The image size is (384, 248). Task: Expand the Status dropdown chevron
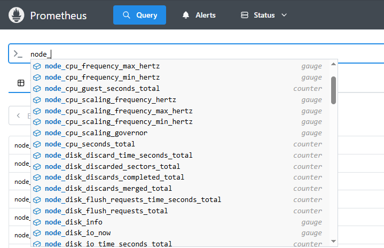click(284, 15)
